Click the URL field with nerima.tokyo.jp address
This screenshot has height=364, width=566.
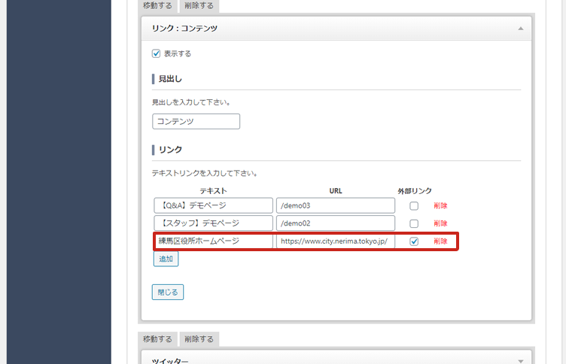tap(335, 241)
